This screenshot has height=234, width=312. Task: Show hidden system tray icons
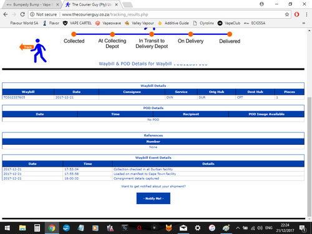238,228
